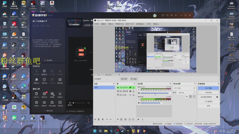Move scene down arrow in Scenes panel
The width and height of the screenshot is (239, 134).
point(111,119)
